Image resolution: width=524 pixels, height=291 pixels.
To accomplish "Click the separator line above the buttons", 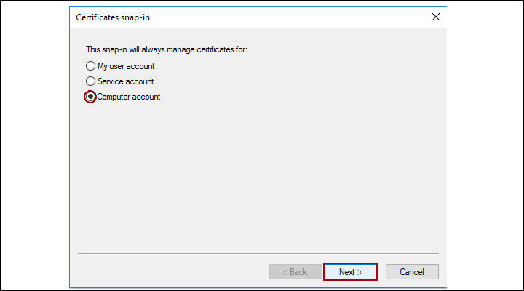I will (258, 254).
